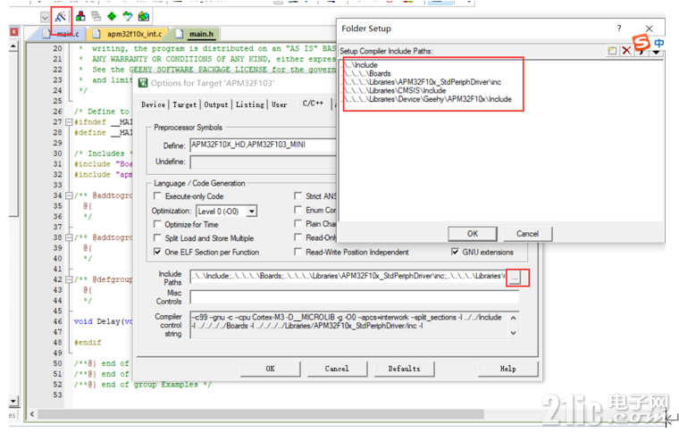
Task: Switch to the Output tab
Action: point(216,104)
